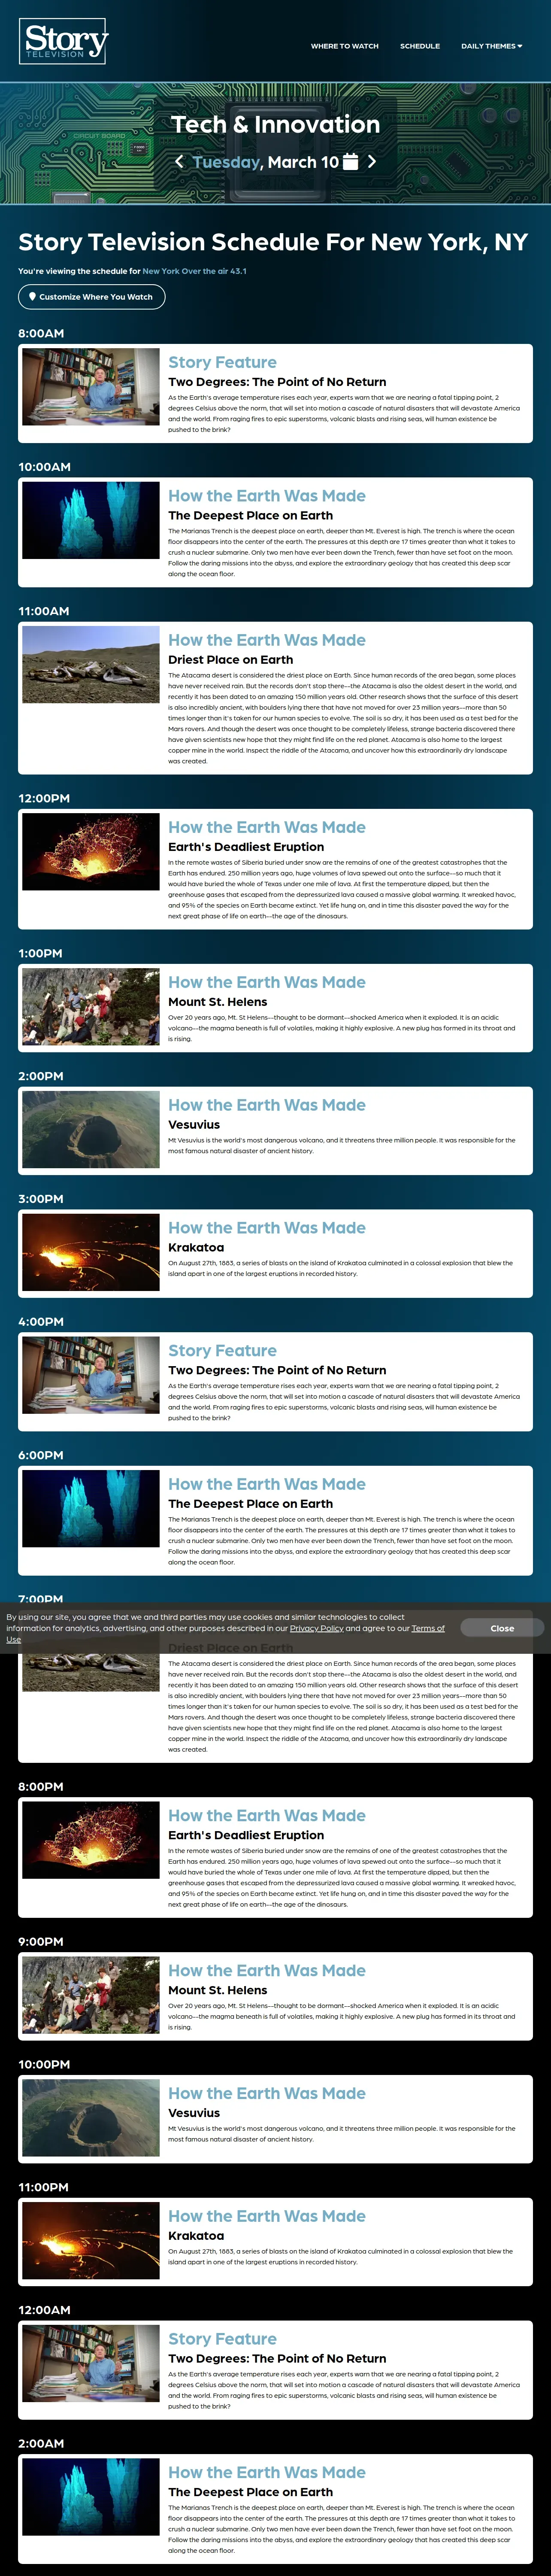Screen dimensions: 551x2576
Task: Click 8:00AM Story Feature title
Action: coord(222,362)
